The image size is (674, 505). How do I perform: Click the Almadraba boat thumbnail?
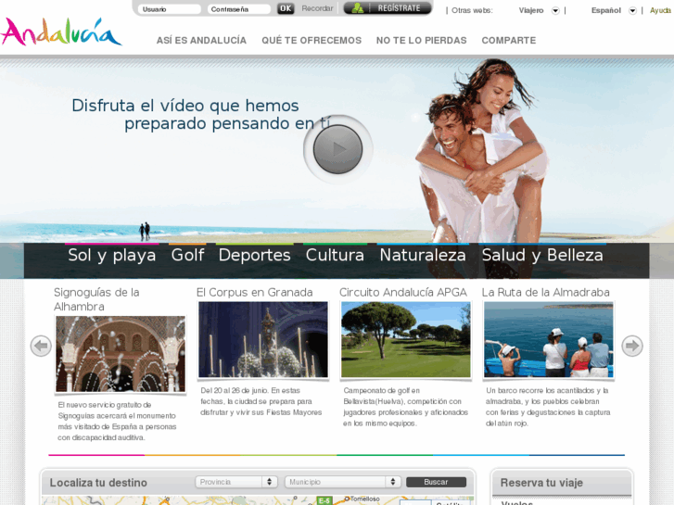coord(549,339)
